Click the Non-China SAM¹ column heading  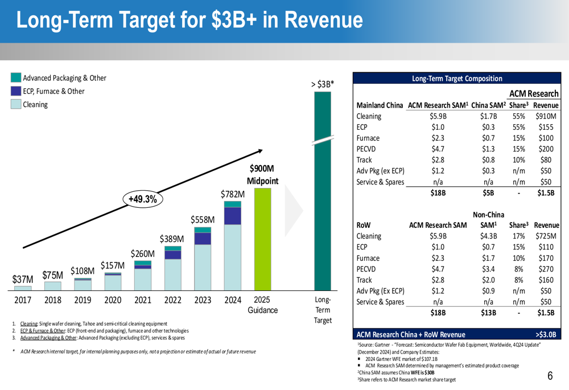point(488,220)
